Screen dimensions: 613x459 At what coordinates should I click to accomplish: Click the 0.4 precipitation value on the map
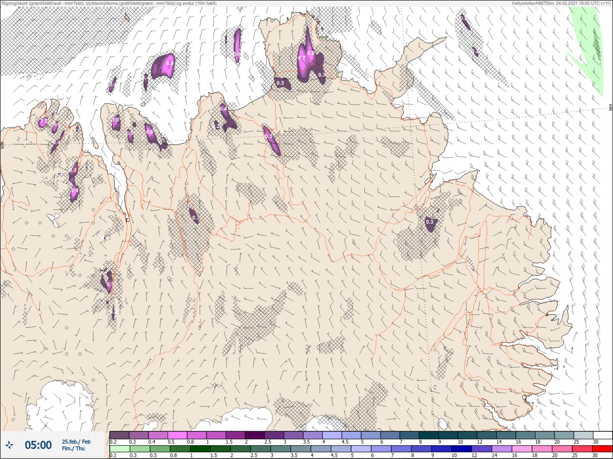(x=224, y=109)
